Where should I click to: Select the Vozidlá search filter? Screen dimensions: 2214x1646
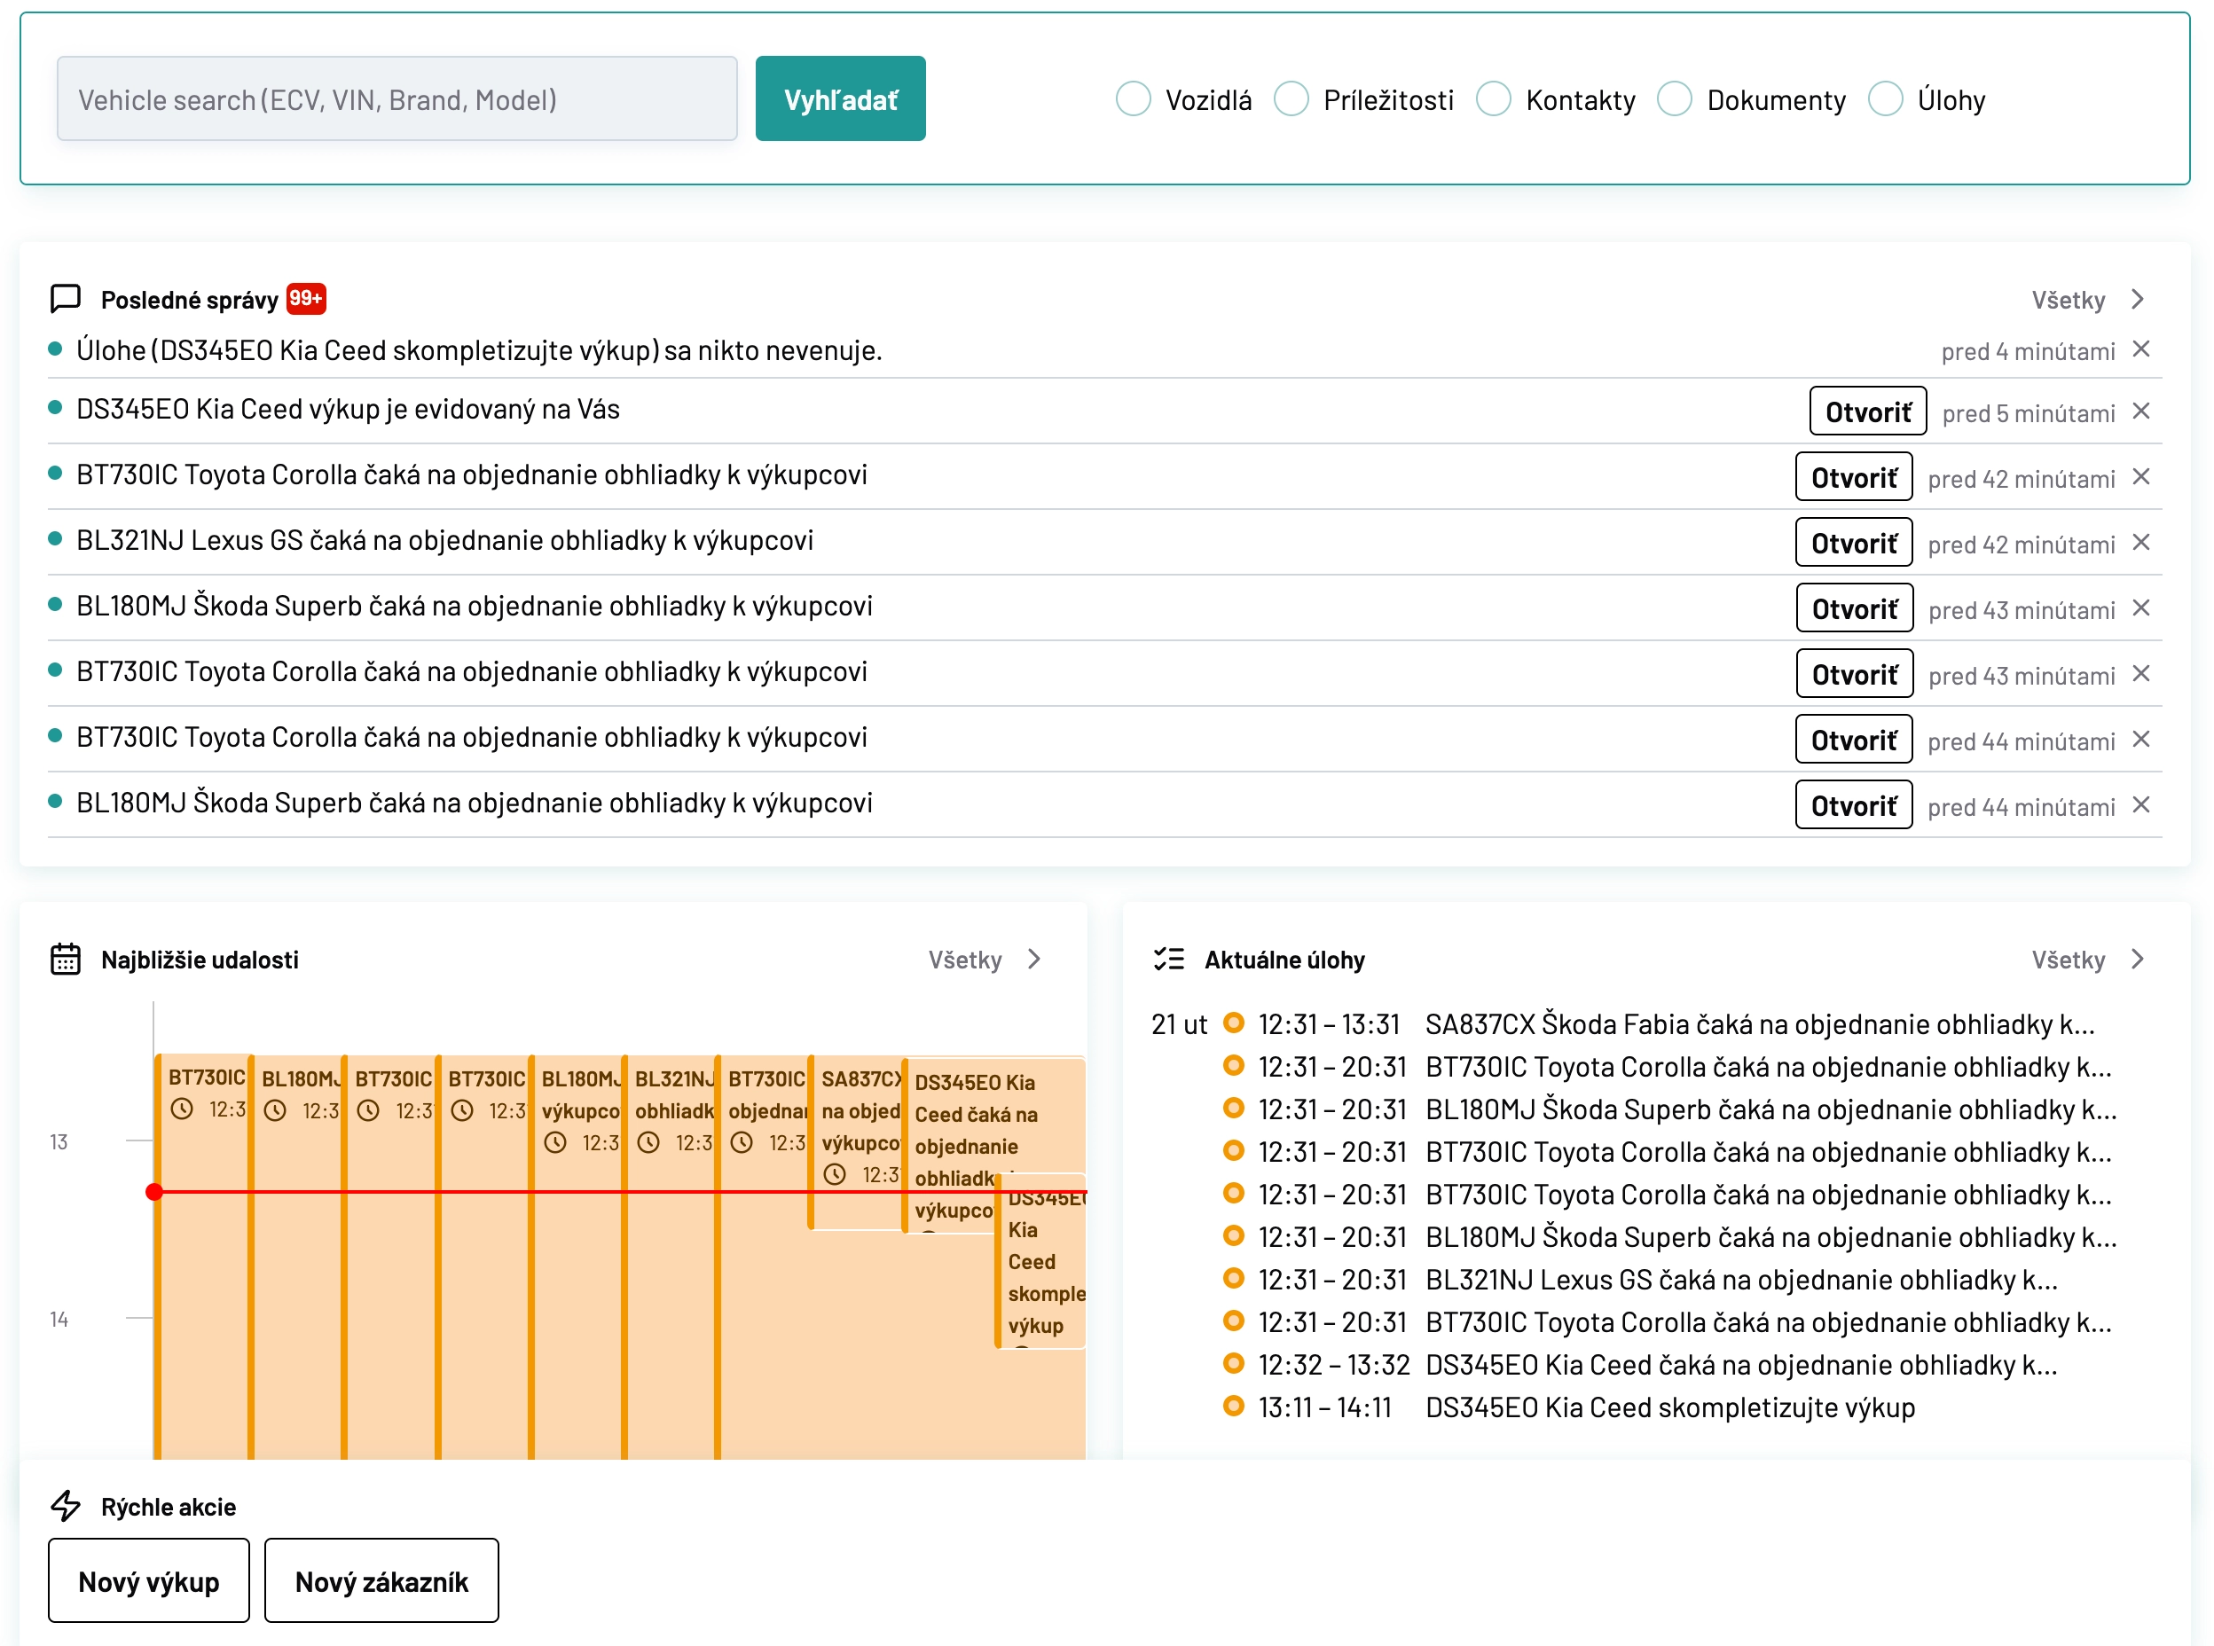point(1133,98)
